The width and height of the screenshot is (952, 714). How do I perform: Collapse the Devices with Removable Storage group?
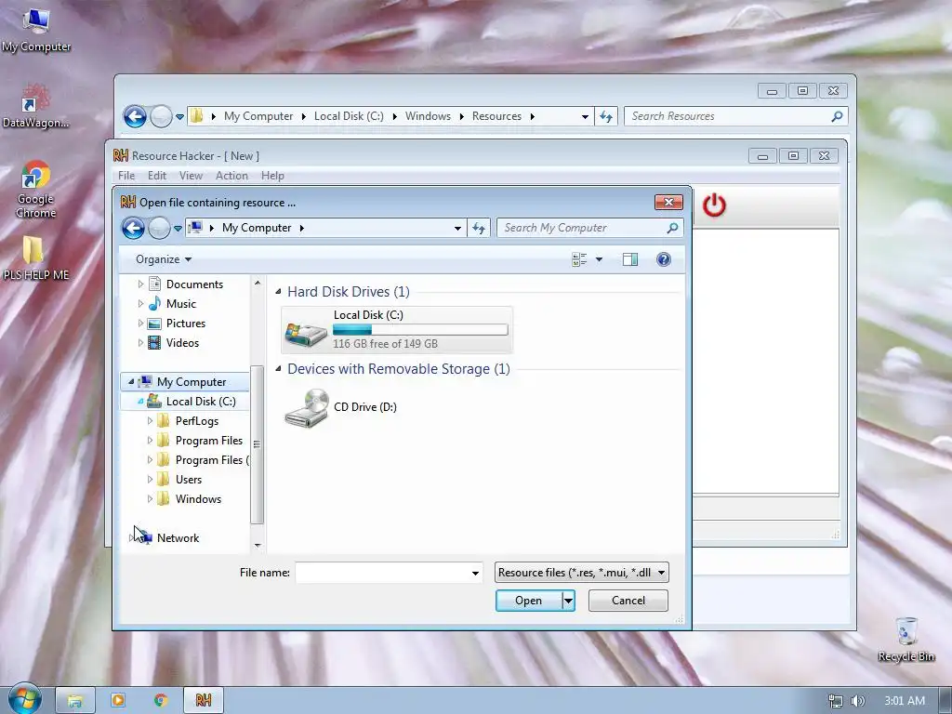(278, 369)
